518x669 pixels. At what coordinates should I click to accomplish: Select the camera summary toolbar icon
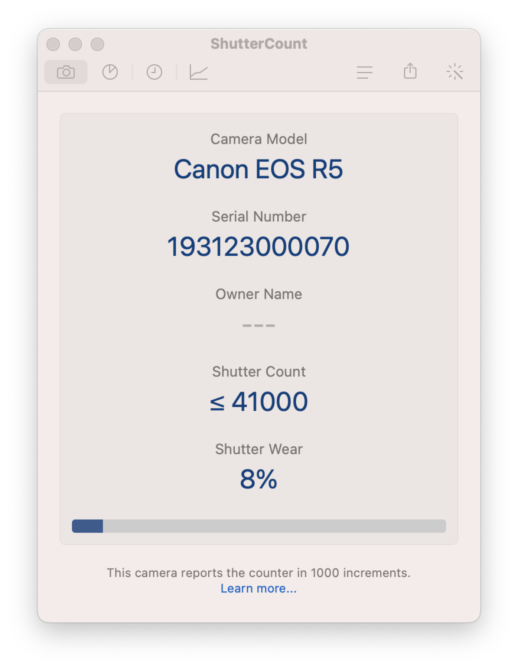pos(66,72)
